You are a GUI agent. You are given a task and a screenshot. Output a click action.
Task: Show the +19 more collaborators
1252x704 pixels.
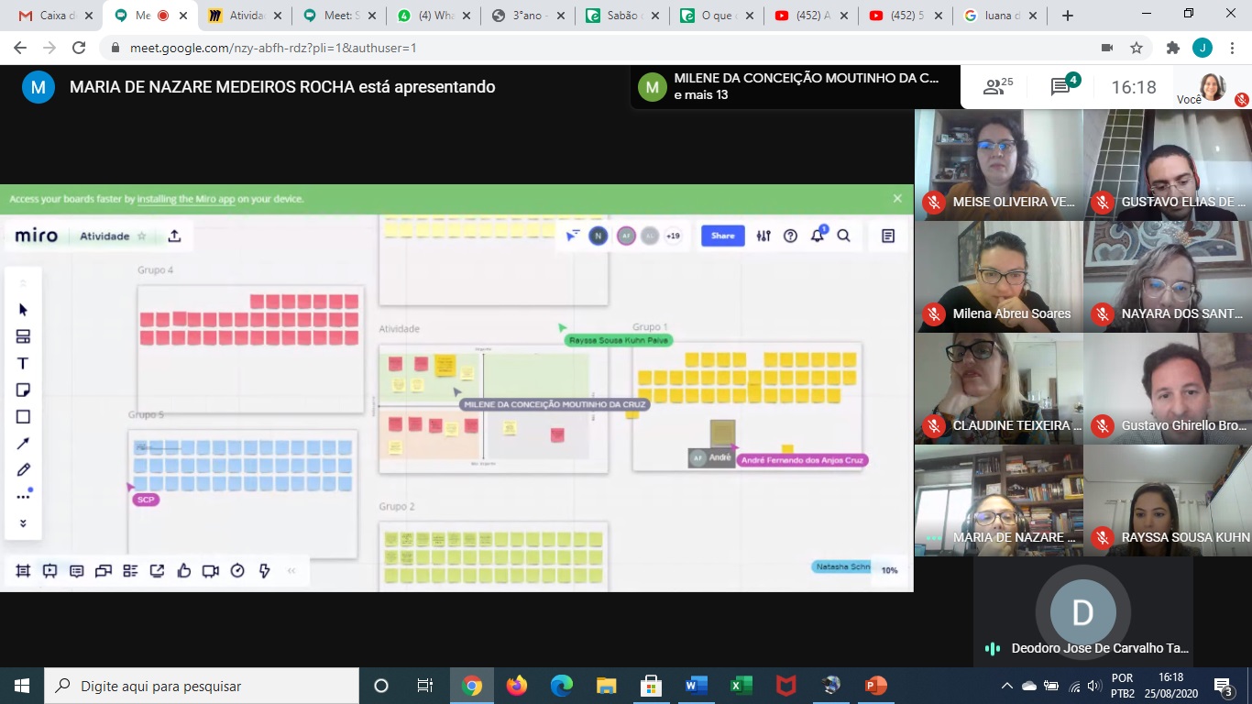(673, 236)
